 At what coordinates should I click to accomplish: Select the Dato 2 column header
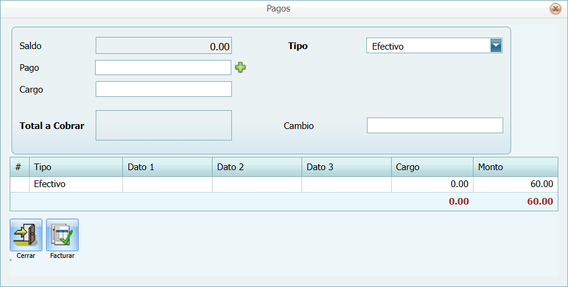pyautogui.click(x=257, y=167)
